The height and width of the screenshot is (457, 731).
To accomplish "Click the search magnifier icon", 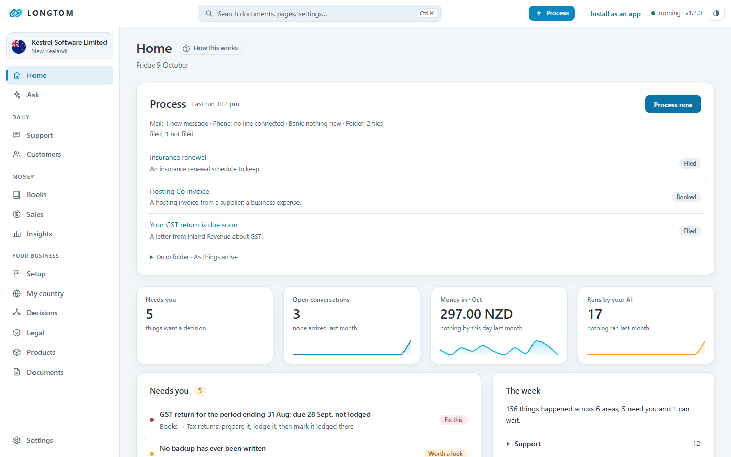I will [209, 14].
